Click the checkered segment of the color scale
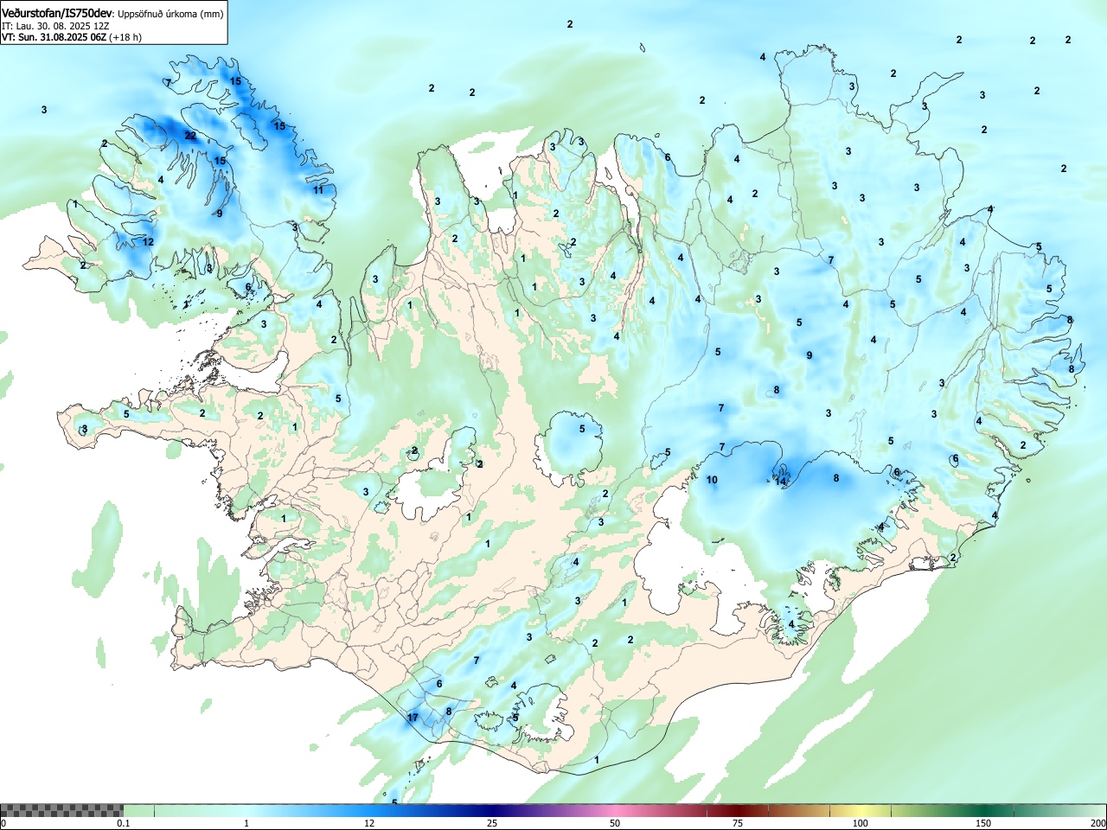 [x=61, y=810]
